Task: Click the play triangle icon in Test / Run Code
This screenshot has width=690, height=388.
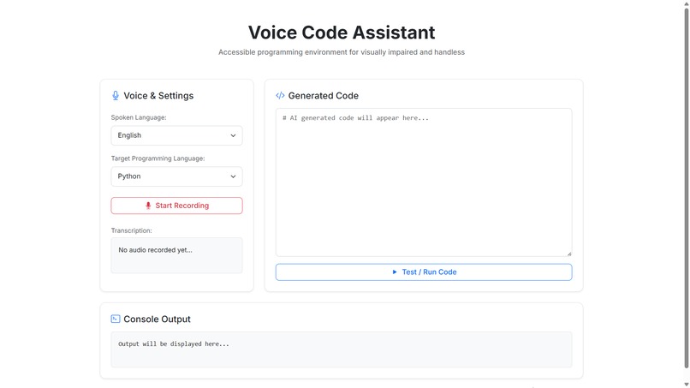Action: pos(395,272)
